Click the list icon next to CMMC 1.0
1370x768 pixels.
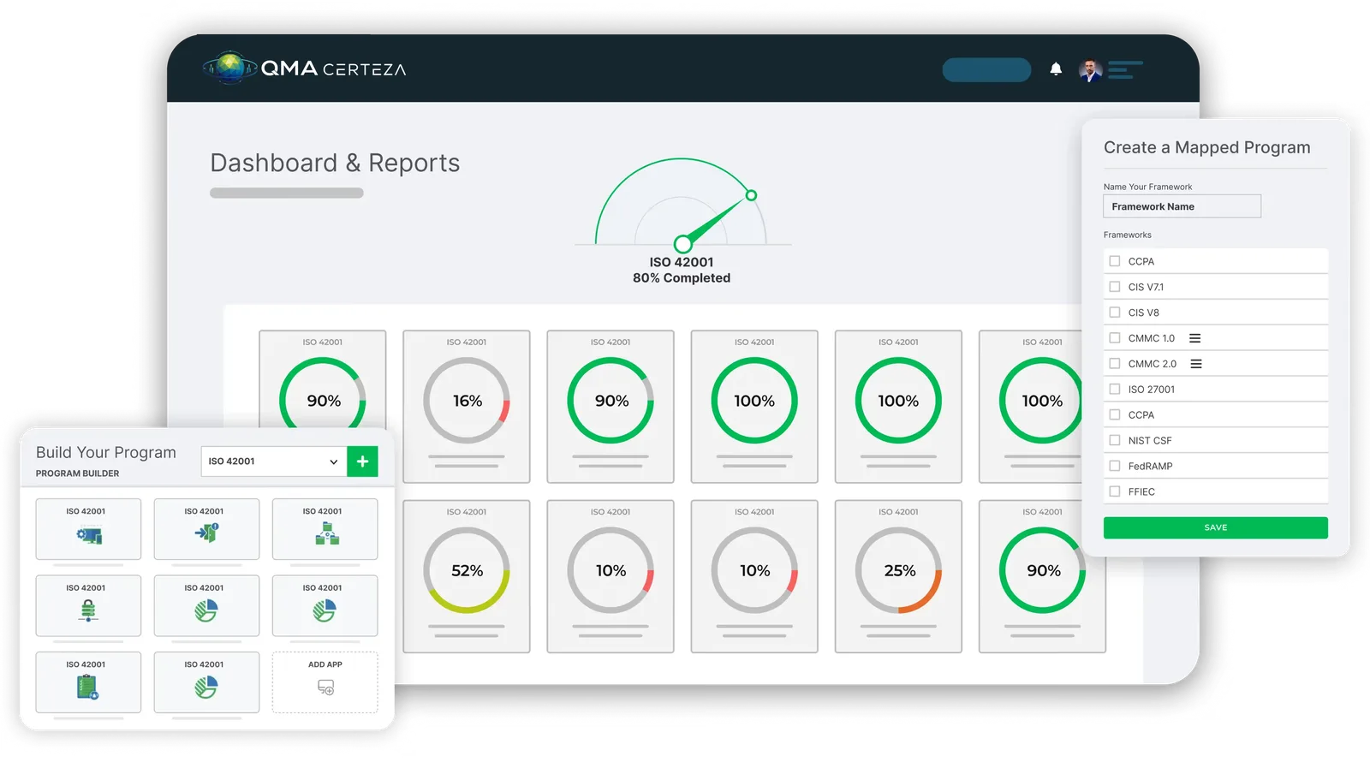click(x=1194, y=338)
